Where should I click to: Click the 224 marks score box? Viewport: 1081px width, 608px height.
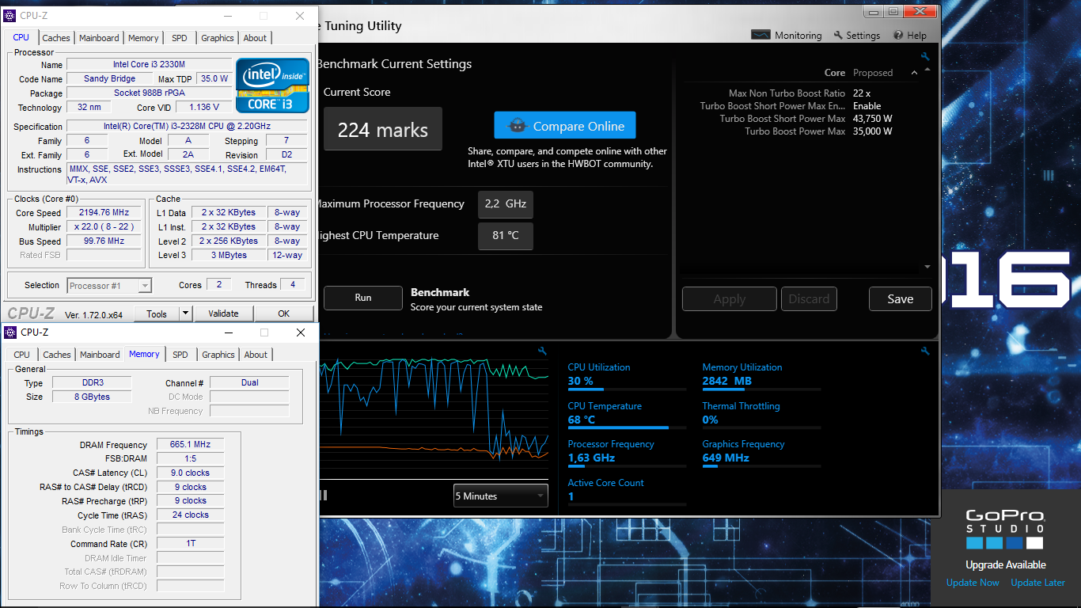coord(383,129)
